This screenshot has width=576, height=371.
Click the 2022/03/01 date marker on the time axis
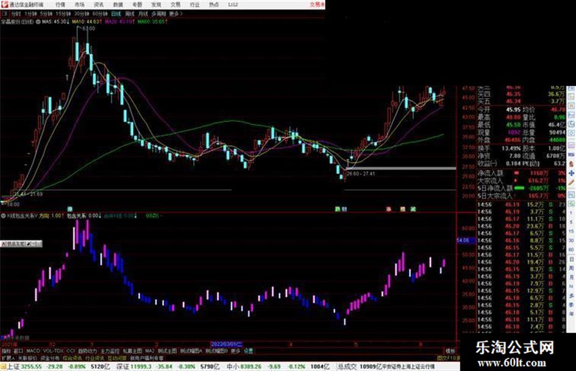227,345
